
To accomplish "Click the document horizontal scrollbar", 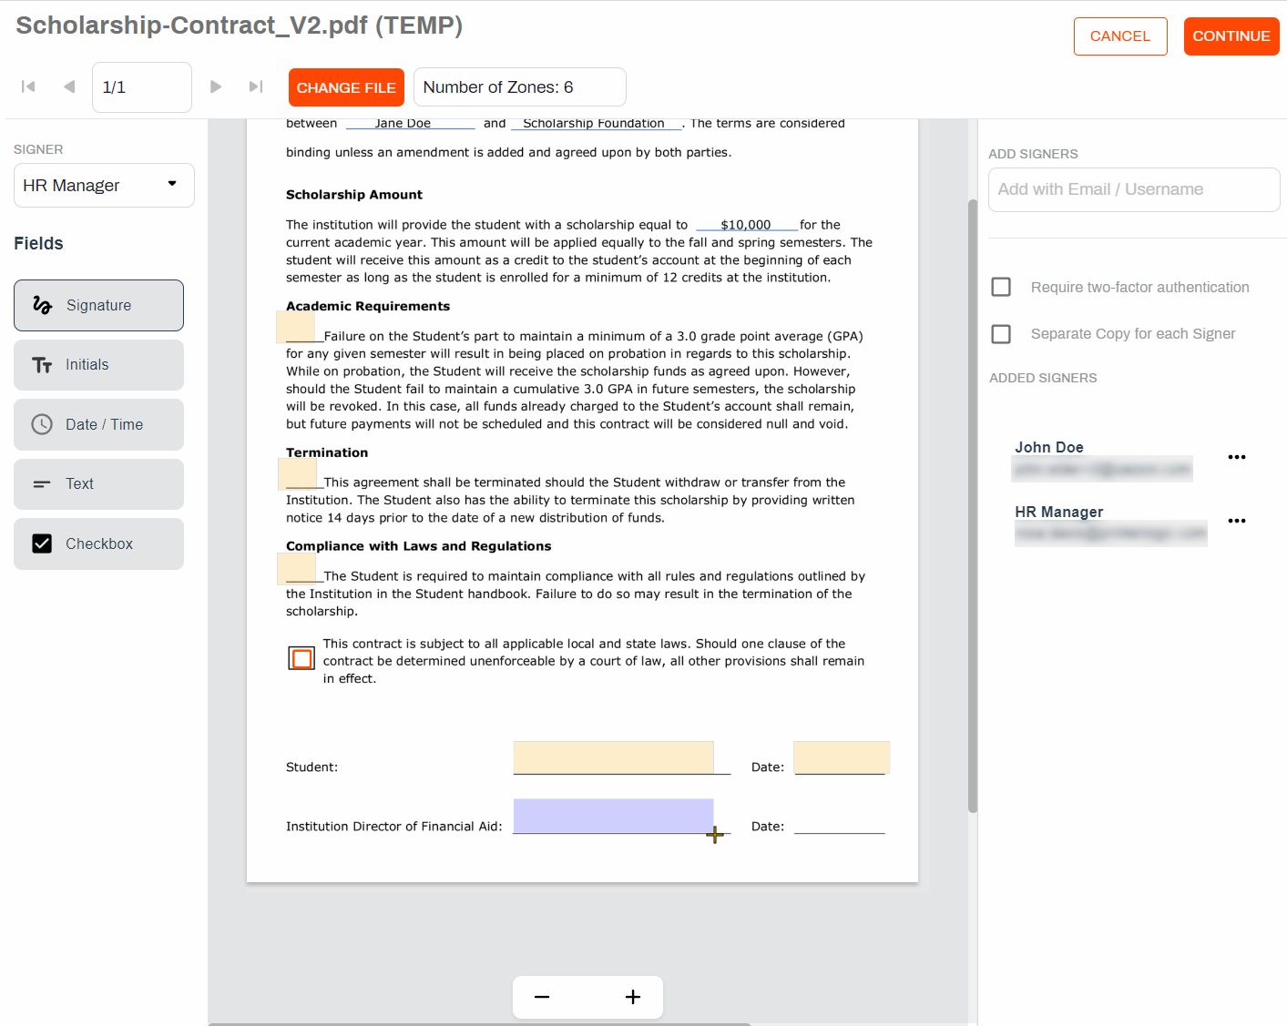I will pos(479,1024).
